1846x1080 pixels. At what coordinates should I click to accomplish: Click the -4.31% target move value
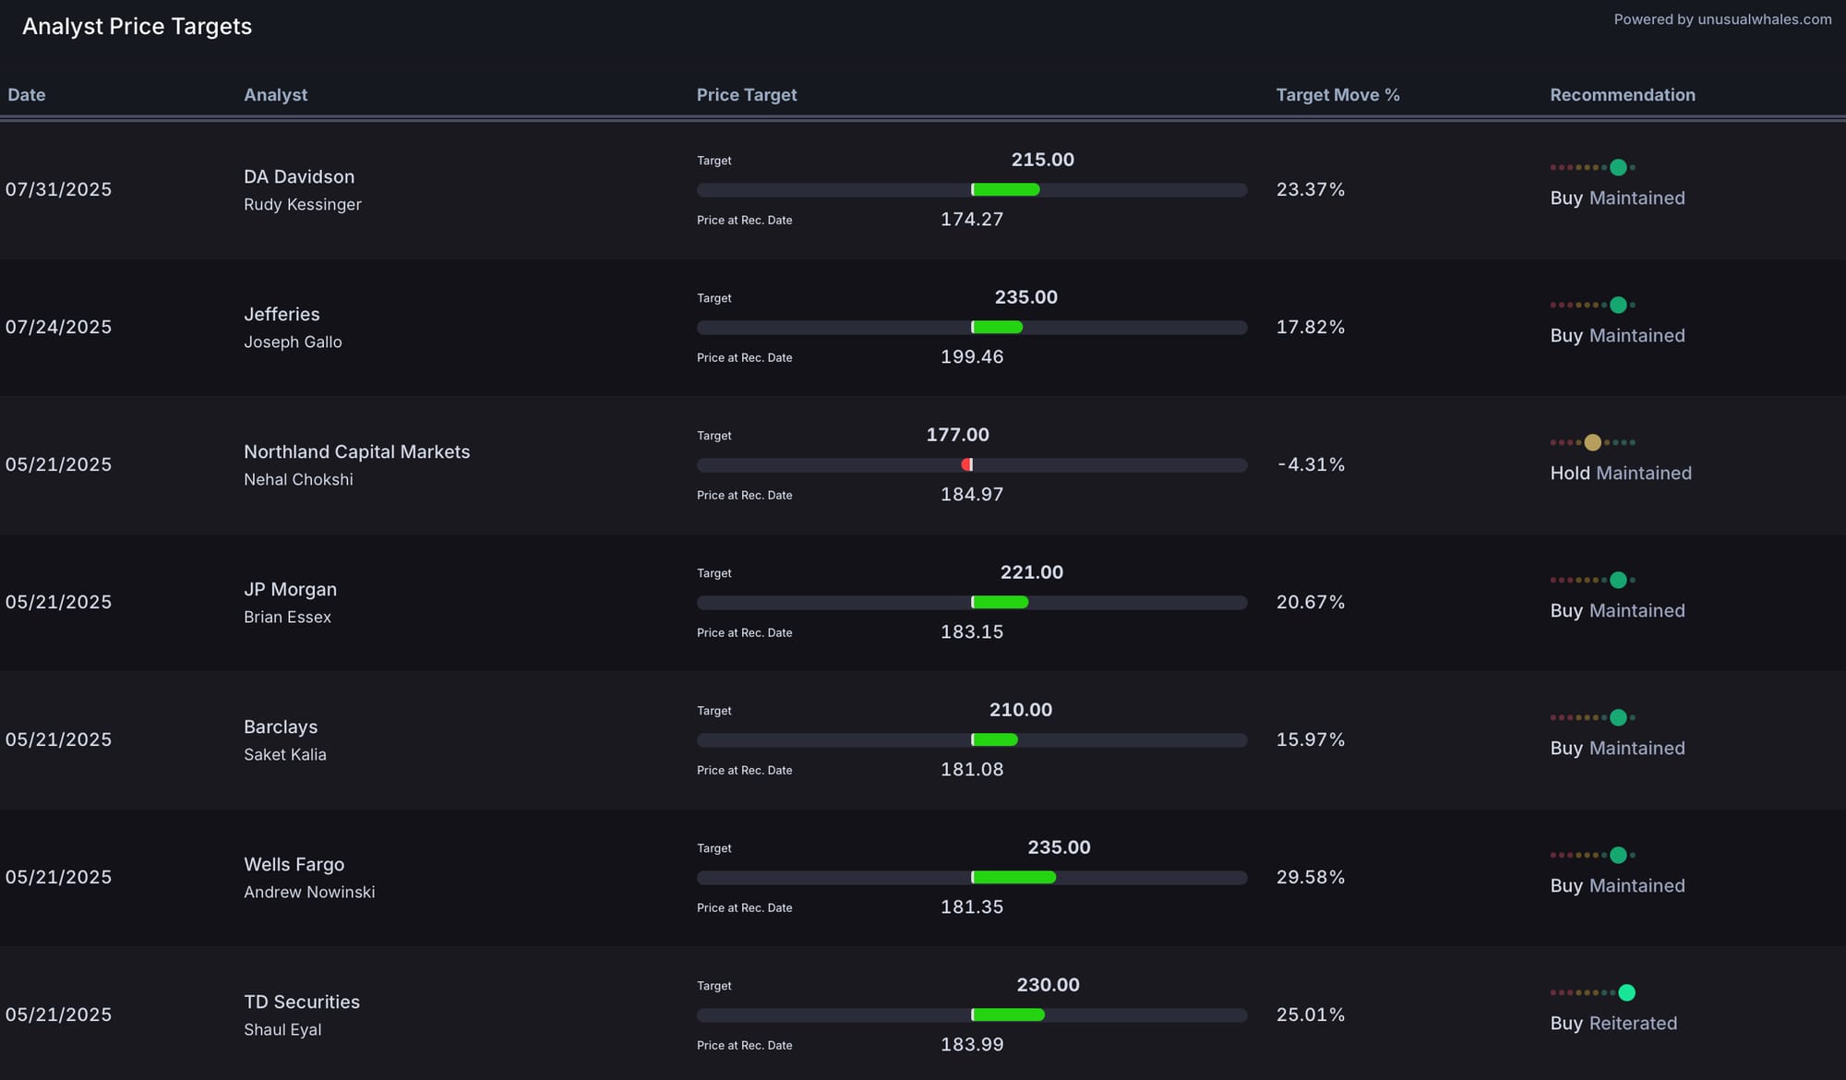[1311, 464]
